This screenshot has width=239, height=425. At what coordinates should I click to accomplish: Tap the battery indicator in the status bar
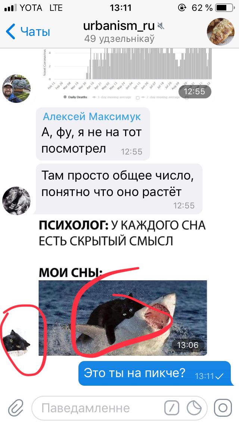pyautogui.click(x=224, y=8)
